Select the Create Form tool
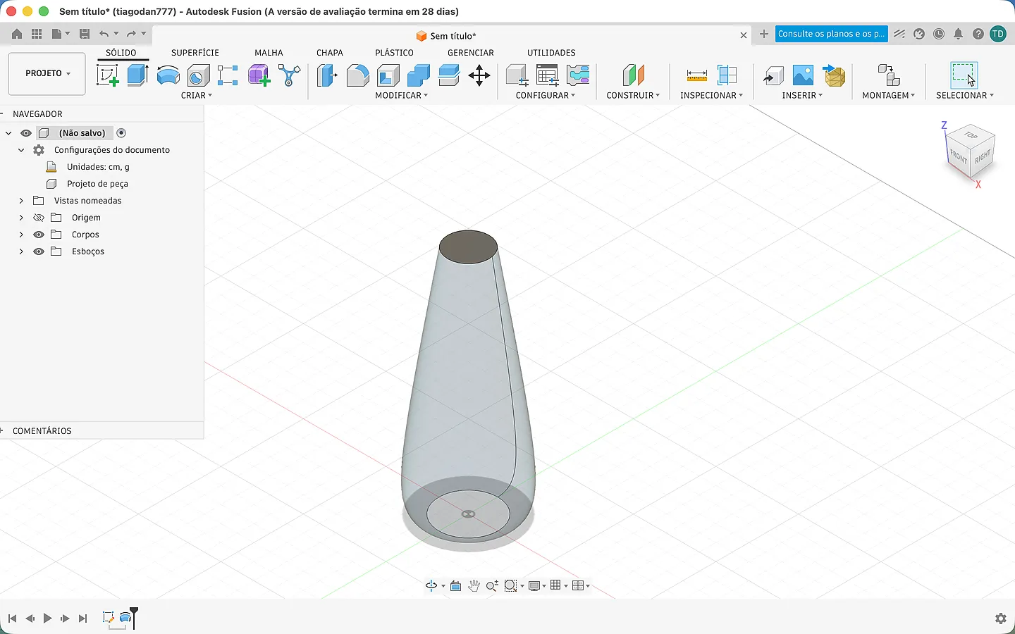Image resolution: width=1015 pixels, height=634 pixels. point(259,75)
